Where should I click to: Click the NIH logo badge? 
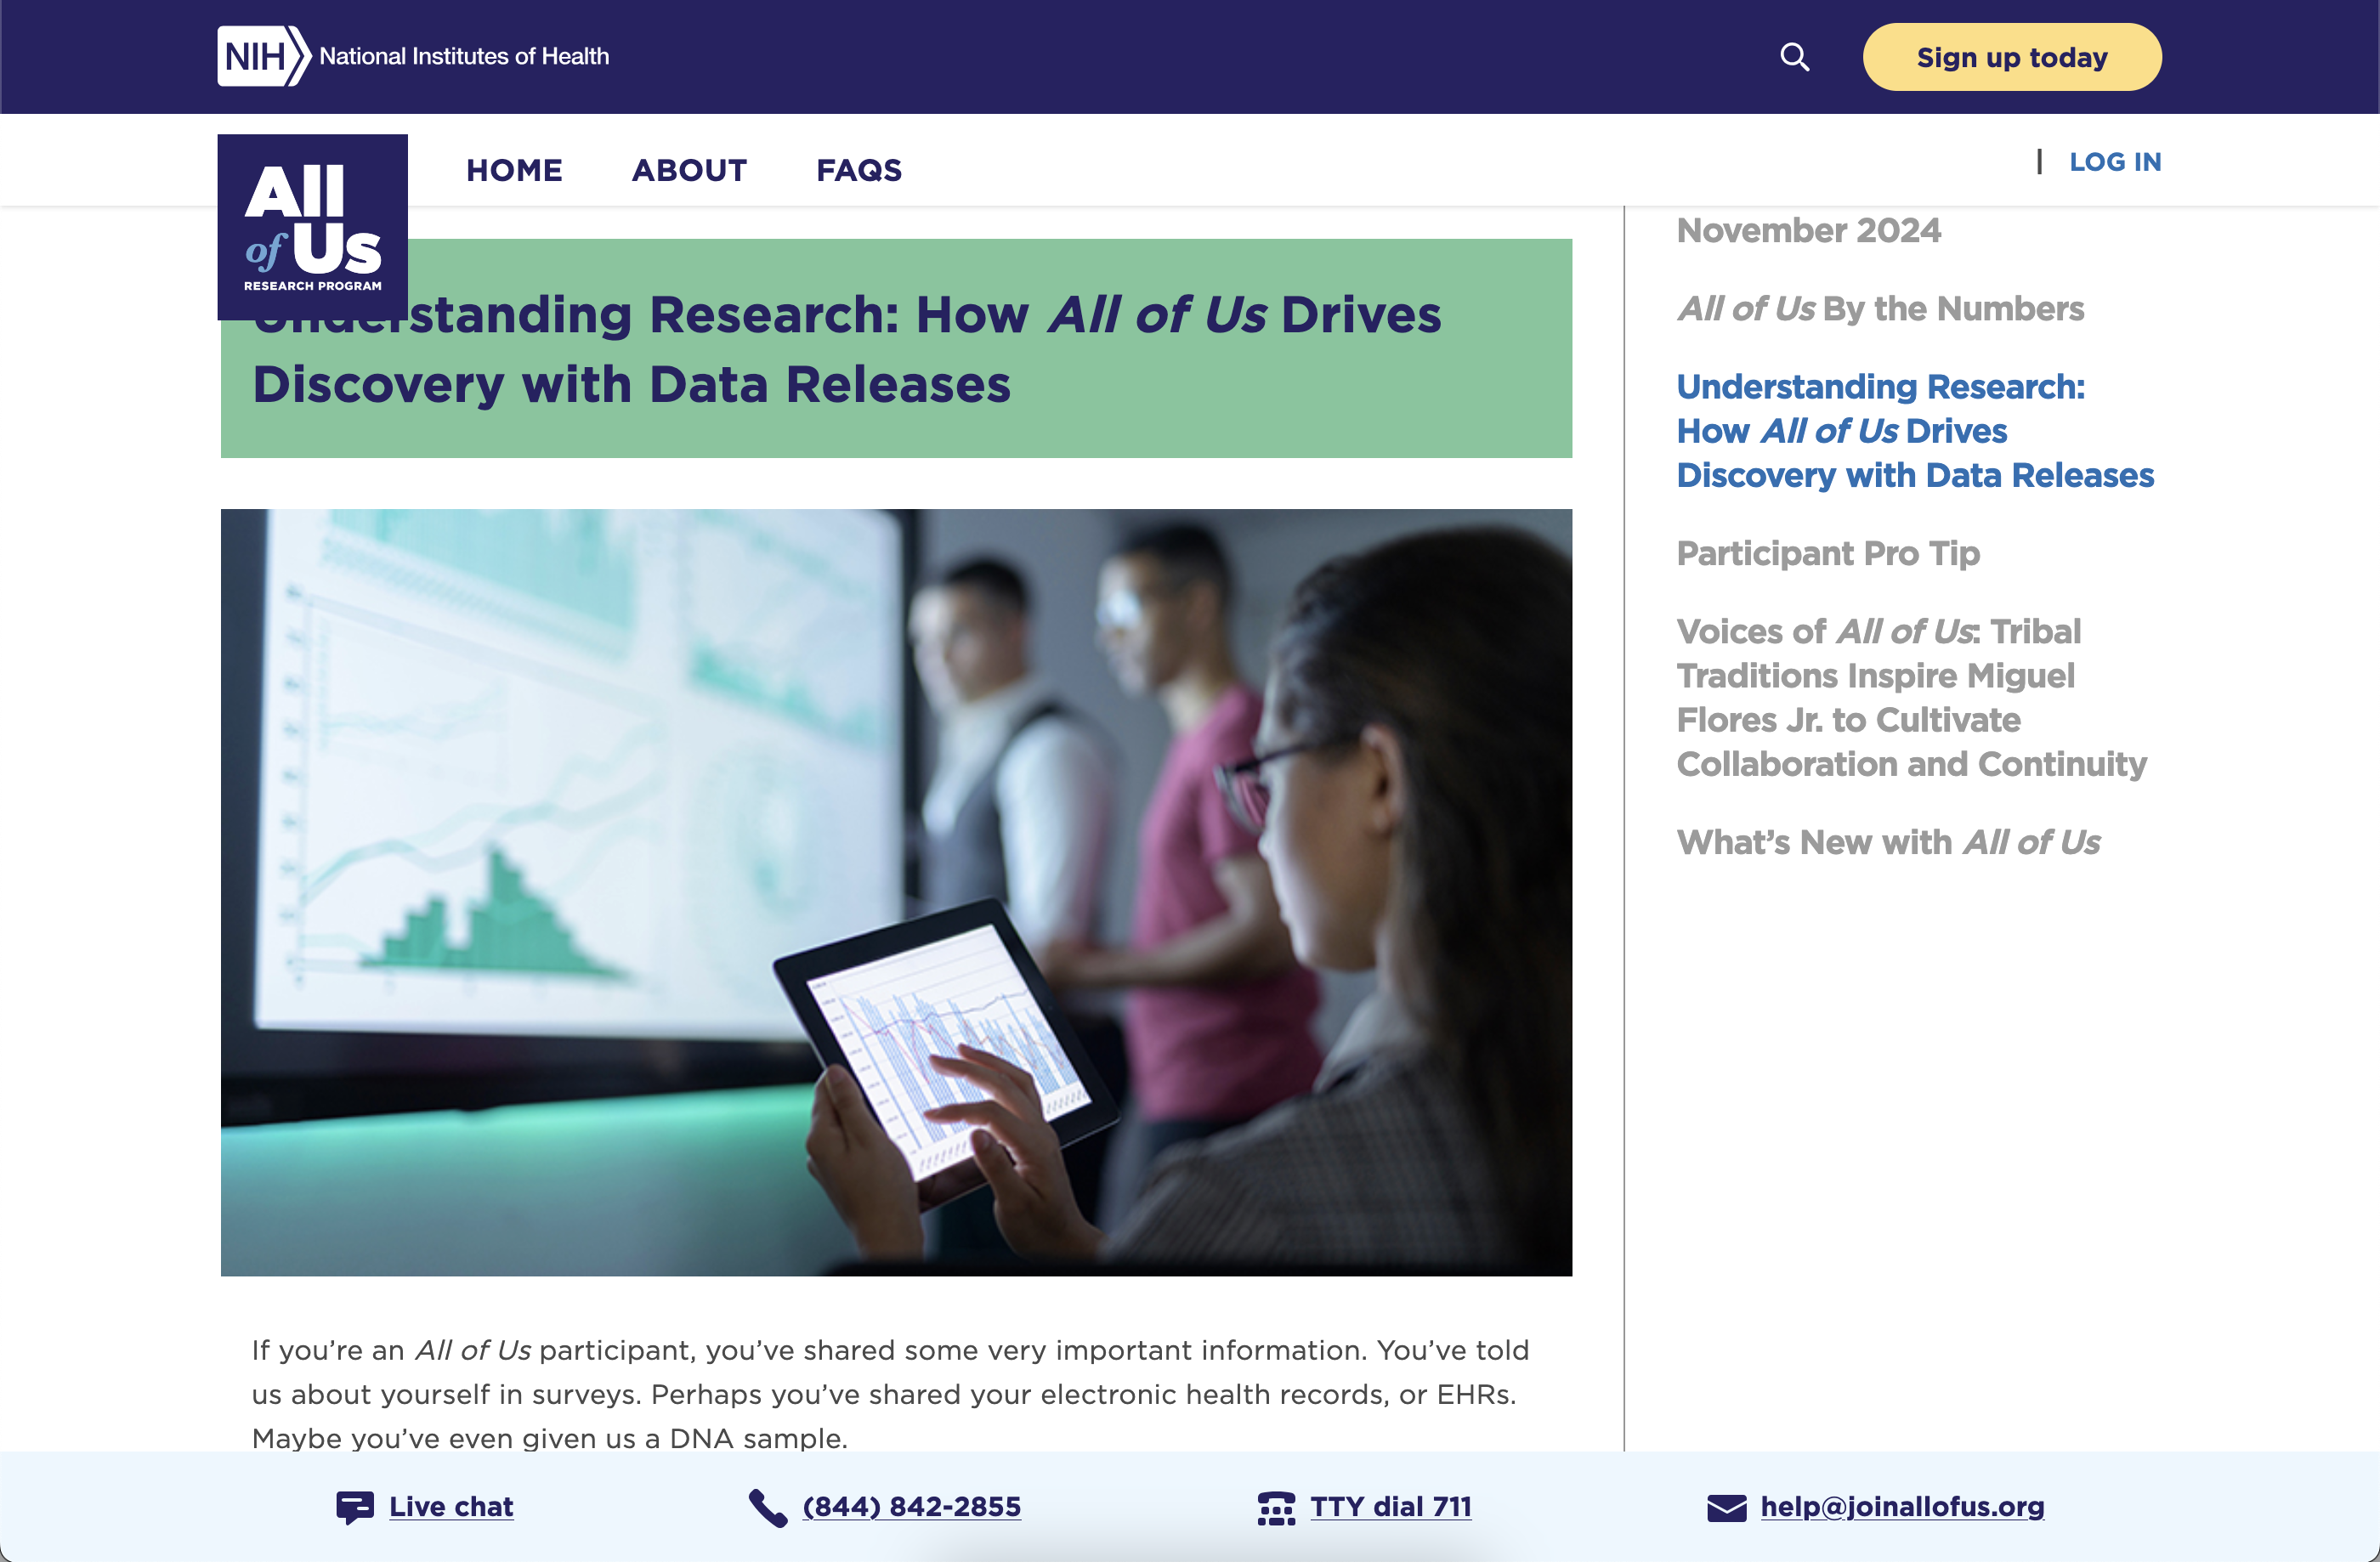262,57
